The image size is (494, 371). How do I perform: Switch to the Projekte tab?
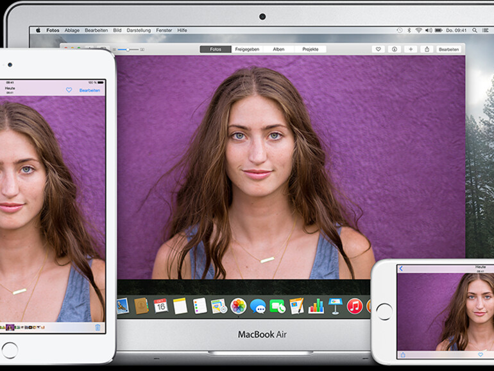pyautogui.click(x=311, y=49)
